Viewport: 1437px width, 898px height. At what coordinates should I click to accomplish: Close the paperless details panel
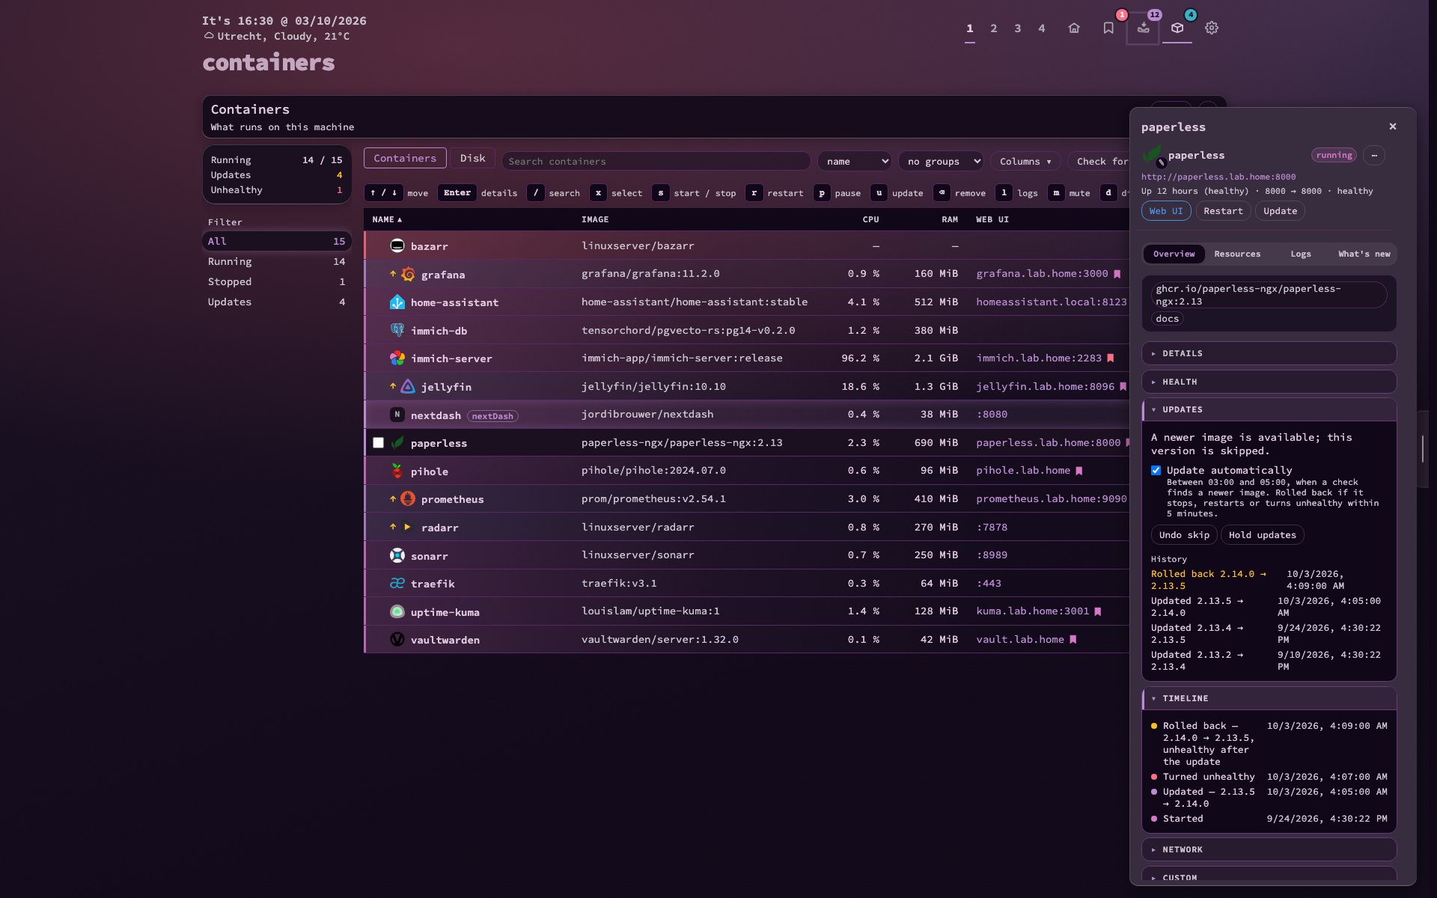point(1393,126)
